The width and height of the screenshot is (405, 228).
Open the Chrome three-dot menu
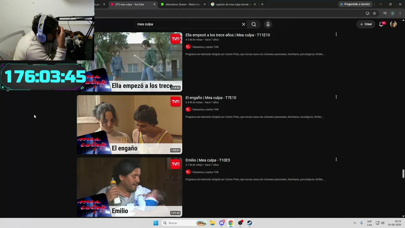400,13
